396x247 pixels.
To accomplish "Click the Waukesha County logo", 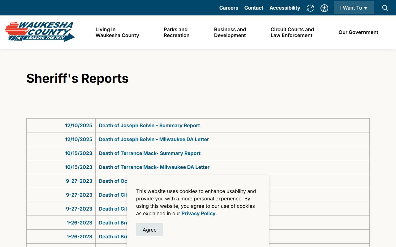I will click(40, 31).
